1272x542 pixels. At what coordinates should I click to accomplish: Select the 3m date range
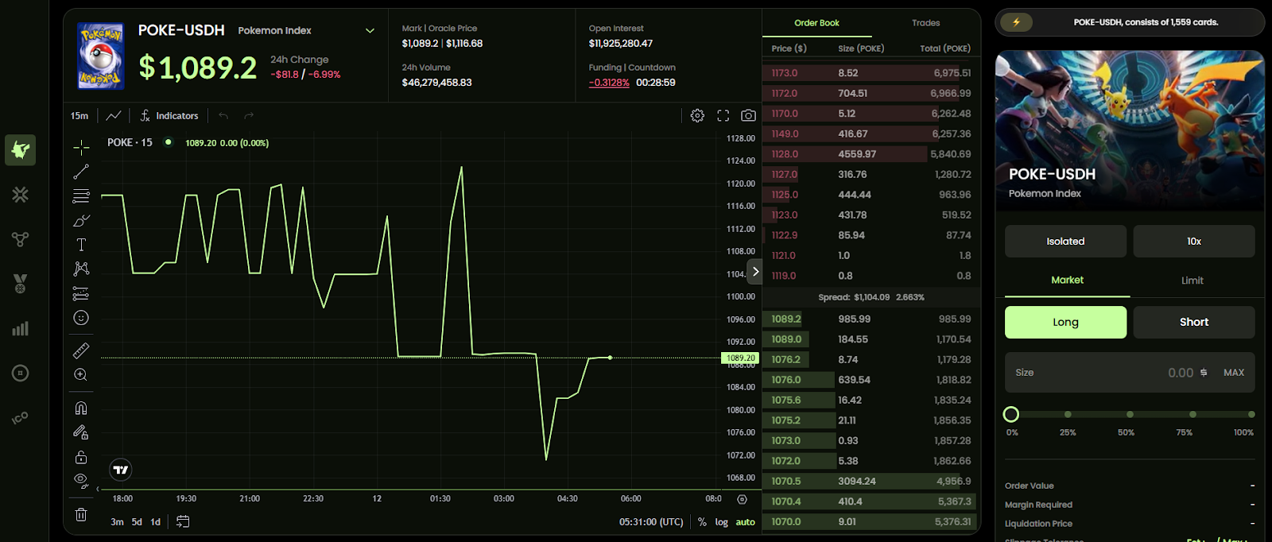click(x=117, y=522)
